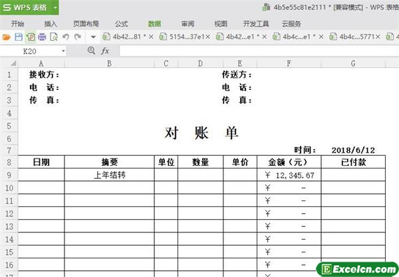
Task: Select column E header
Action: [x=240, y=63]
